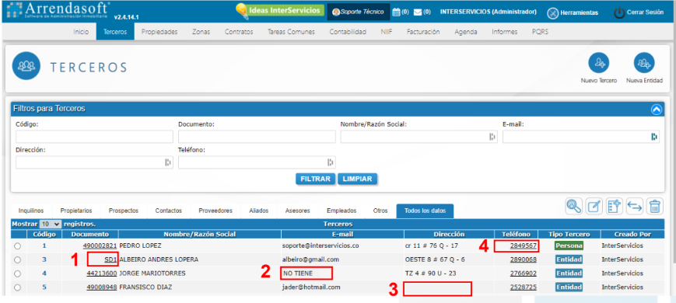Open the Inicio menu
676x303 pixels.
(x=81, y=32)
